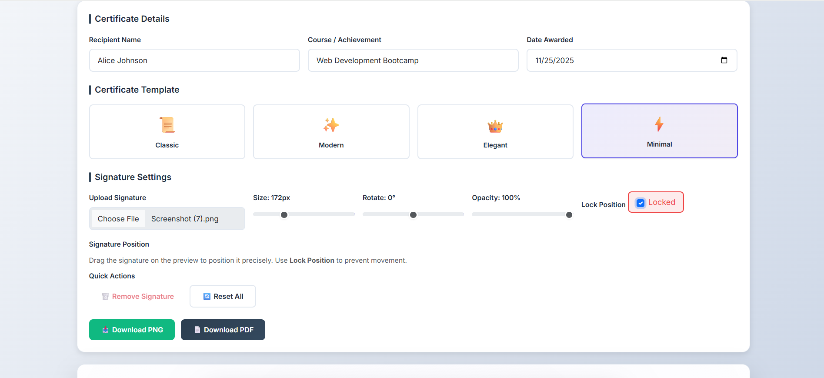This screenshot has width=824, height=378.
Task: Select the Minimal certificate template
Action: (x=659, y=130)
